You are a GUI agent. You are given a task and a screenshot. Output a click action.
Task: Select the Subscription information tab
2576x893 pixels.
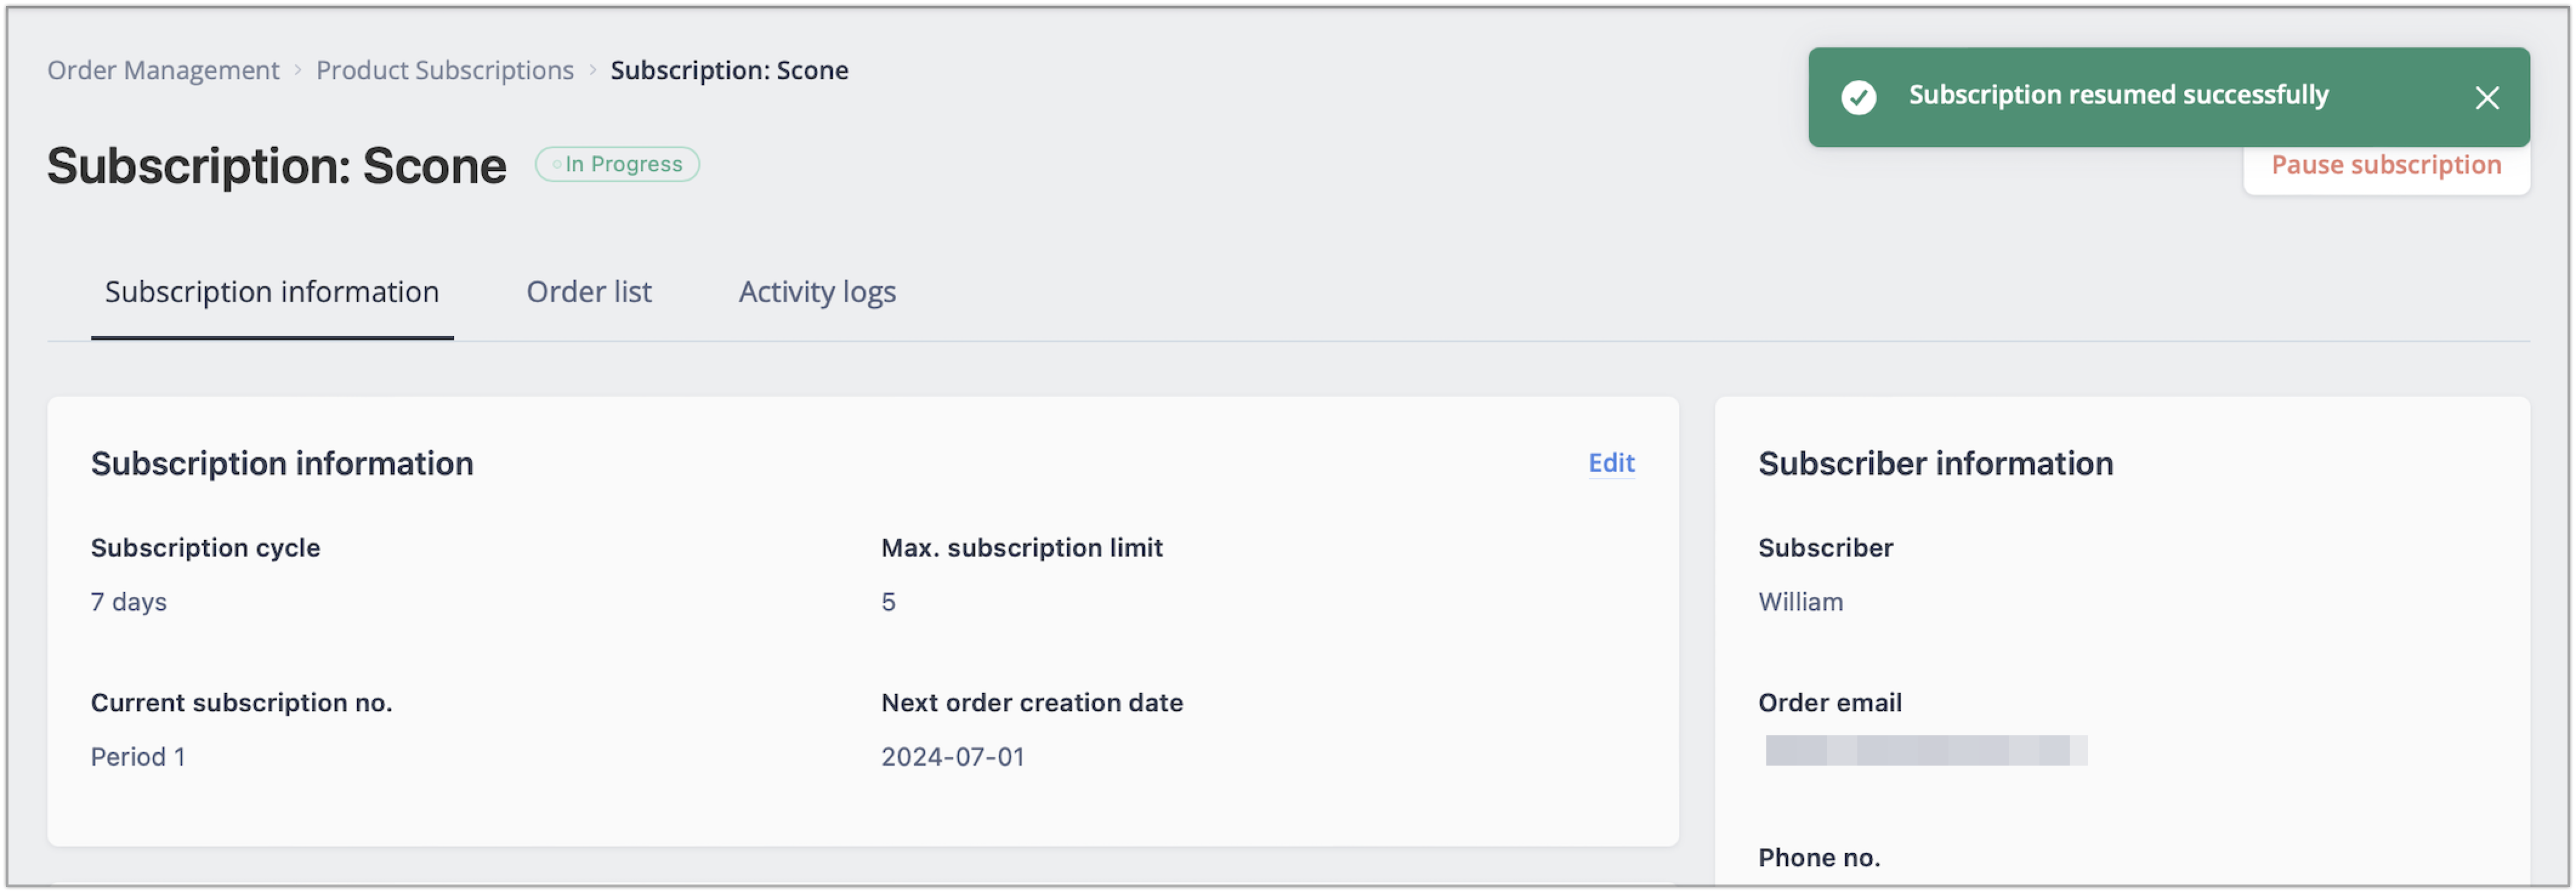(272, 292)
